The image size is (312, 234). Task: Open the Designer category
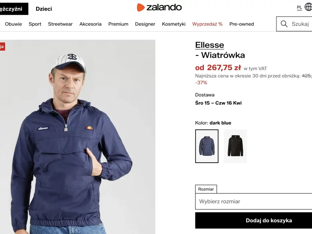145,24
